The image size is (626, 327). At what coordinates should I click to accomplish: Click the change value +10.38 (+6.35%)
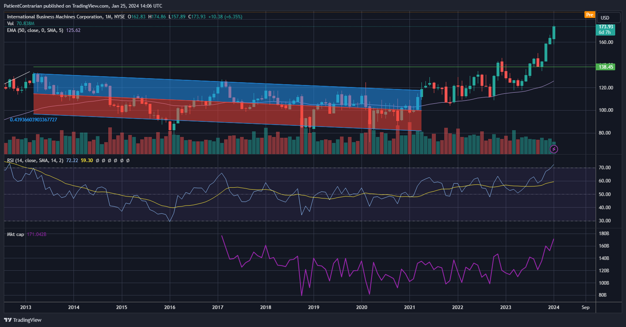[225, 17]
